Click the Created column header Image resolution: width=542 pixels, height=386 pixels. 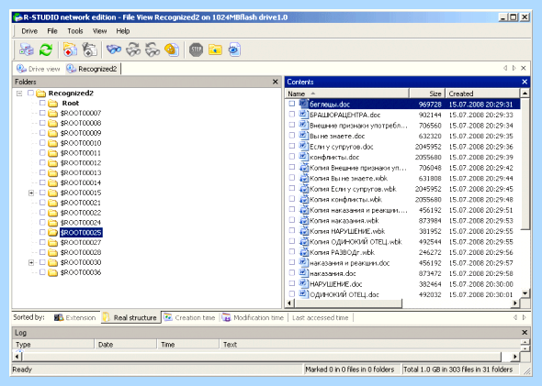click(482, 94)
